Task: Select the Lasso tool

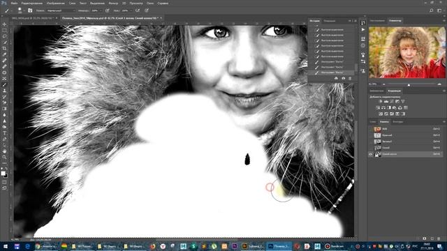Action: pyautogui.click(x=4, y=36)
